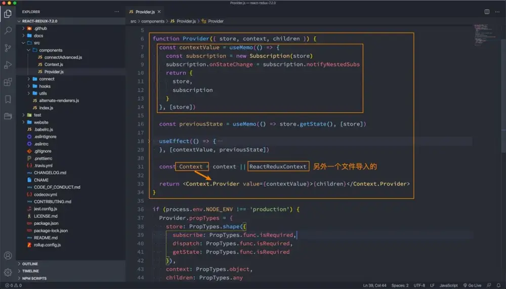This screenshot has width=506, height=289.
Task: Expand the hooks folder
Action: coord(45,86)
